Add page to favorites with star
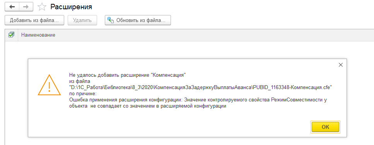Screen dimensions: 374x145 pos(42,7)
